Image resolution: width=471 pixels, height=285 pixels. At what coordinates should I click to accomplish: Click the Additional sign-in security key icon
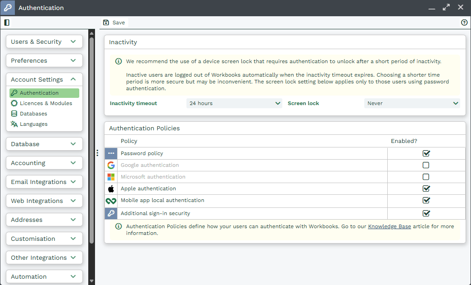111,214
